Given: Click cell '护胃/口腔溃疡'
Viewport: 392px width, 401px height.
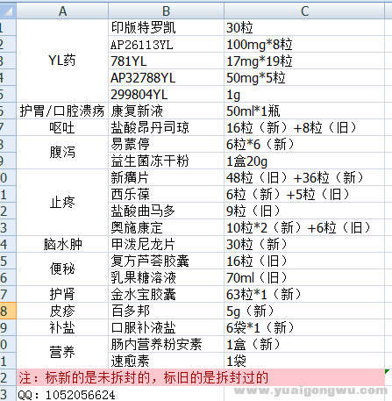Looking at the screenshot, I should coord(62,111).
